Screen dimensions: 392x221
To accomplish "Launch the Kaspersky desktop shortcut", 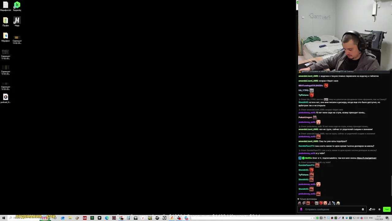I will 17,6.
